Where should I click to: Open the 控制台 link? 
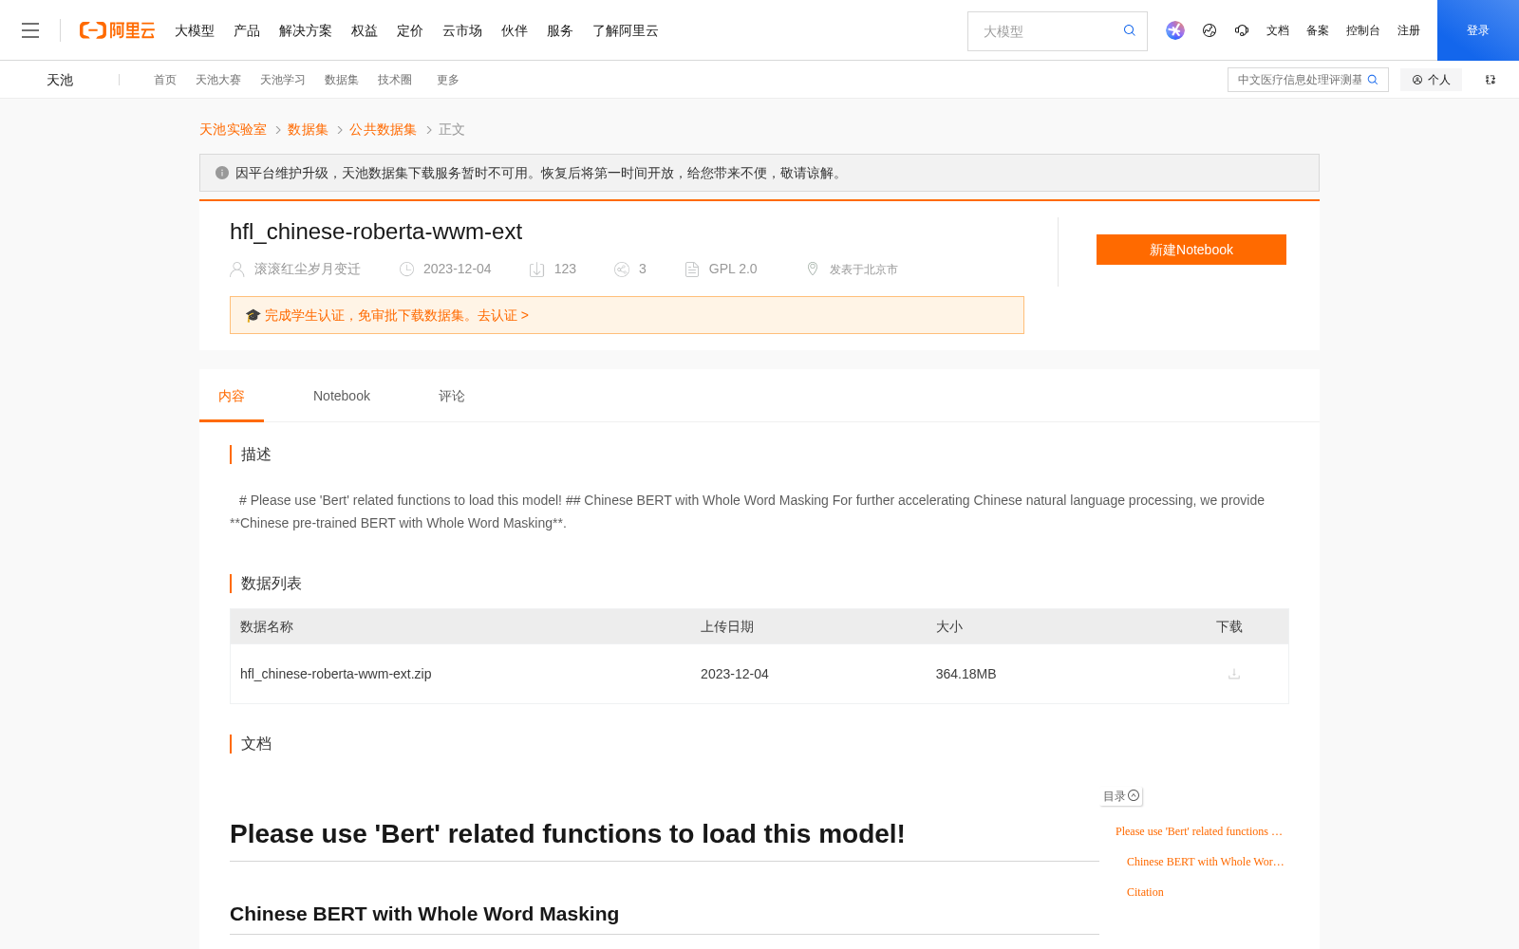click(x=1363, y=30)
